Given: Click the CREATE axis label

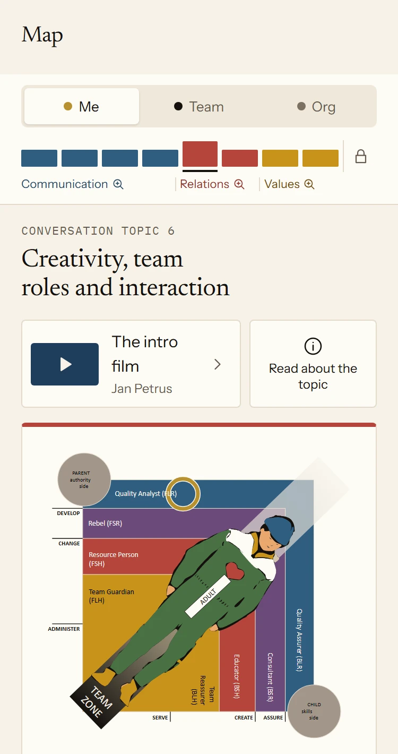Looking at the screenshot, I should (x=244, y=718).
